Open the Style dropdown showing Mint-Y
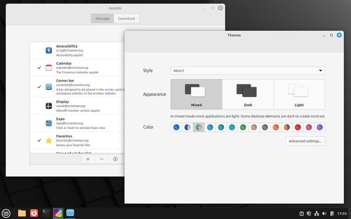This screenshot has height=219, width=351. 248,70
